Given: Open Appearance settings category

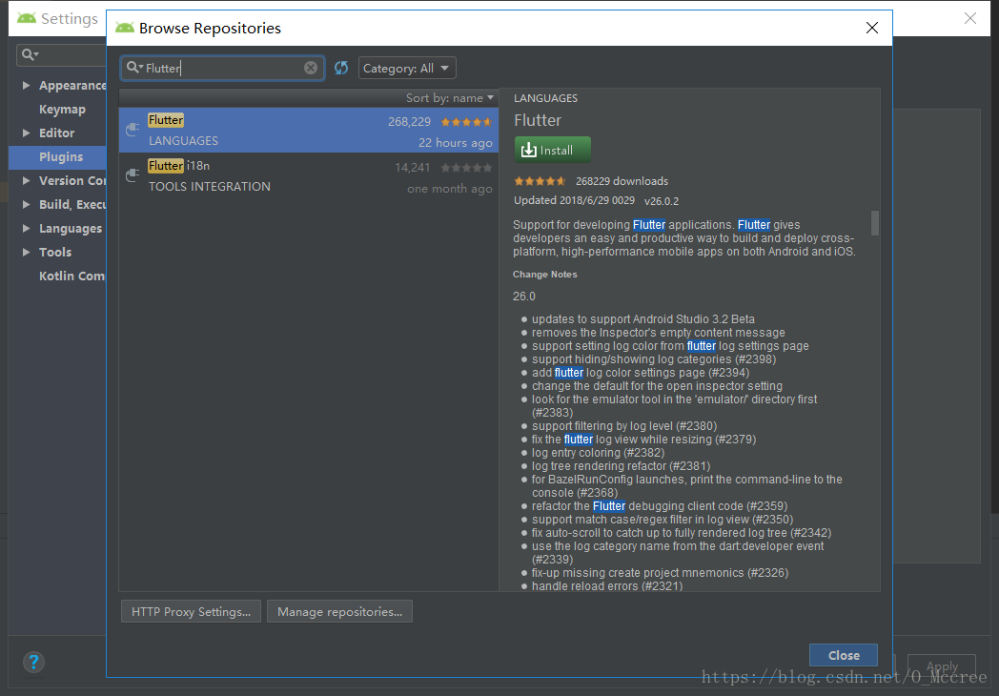Looking at the screenshot, I should pos(72,85).
